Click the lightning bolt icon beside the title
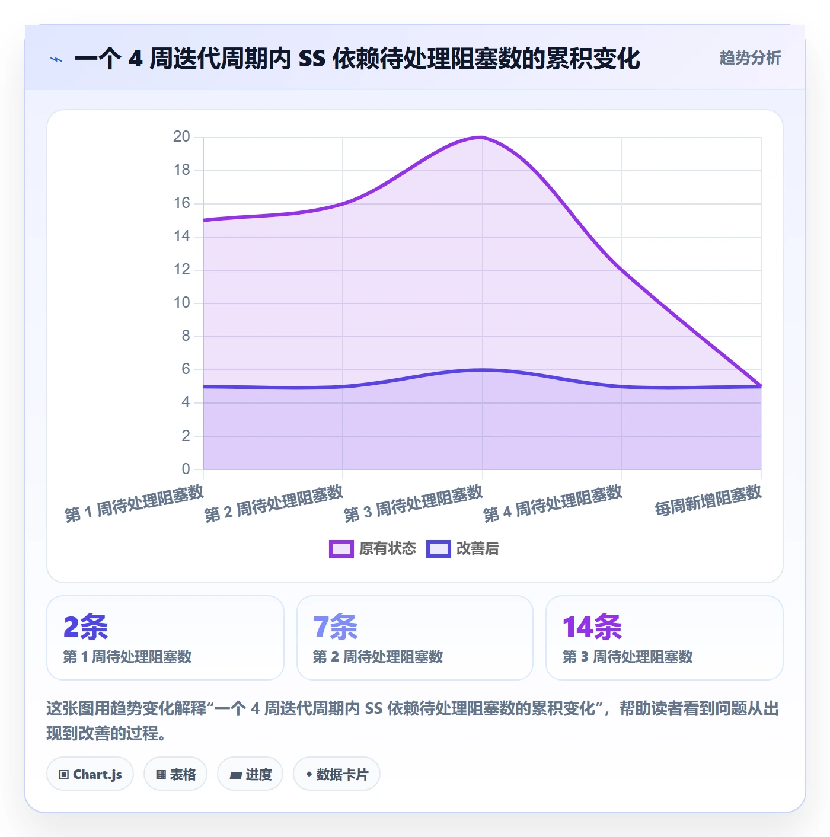This screenshot has height=837, width=830. tap(56, 59)
